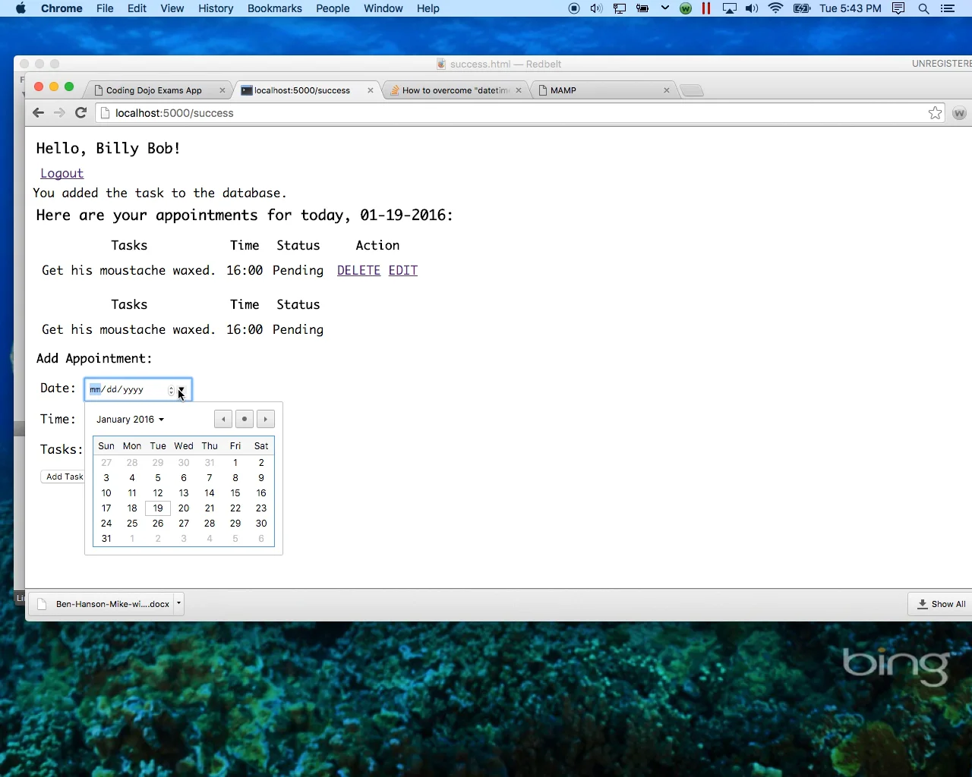The image size is (972, 777).
Task: Open the Apple menu
Action: pyautogui.click(x=21, y=8)
